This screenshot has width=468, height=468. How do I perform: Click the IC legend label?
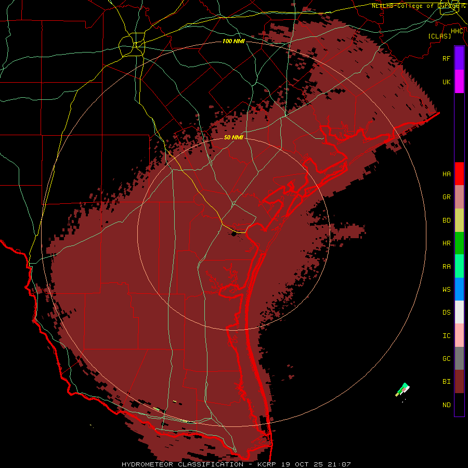[x=447, y=335]
